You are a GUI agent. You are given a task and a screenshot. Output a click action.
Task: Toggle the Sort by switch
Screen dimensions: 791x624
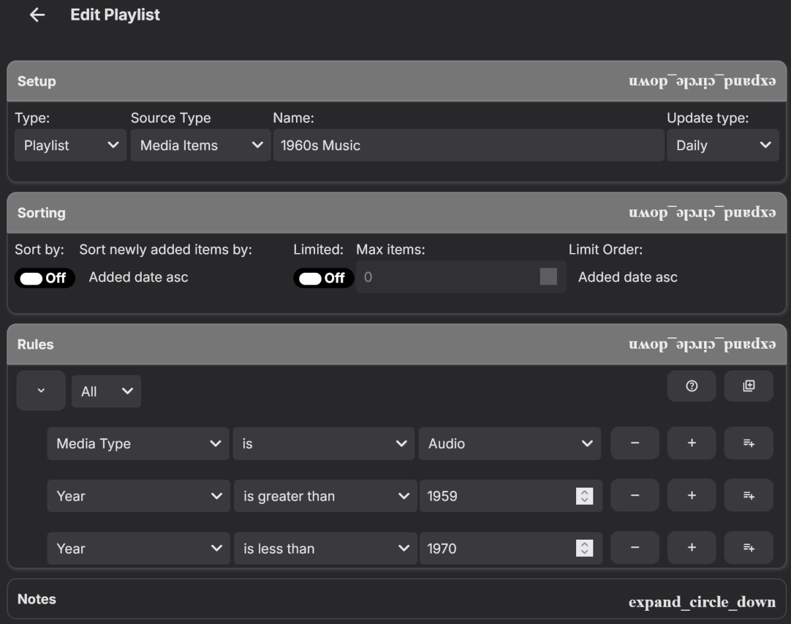(44, 278)
